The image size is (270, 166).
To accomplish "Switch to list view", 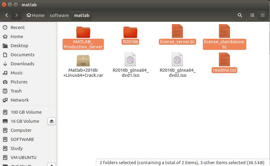I will 252,15.
